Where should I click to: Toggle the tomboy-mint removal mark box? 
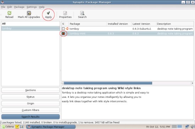(x=63, y=34)
